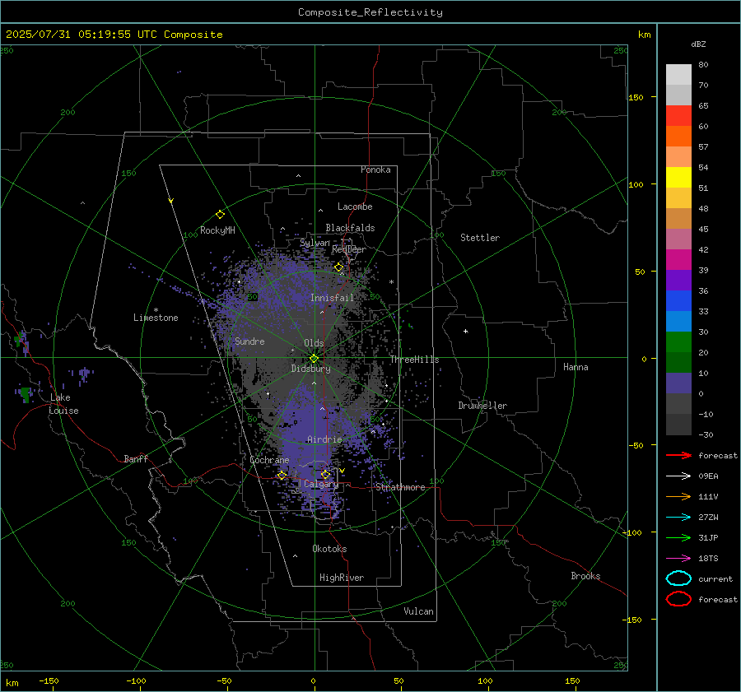Pick the red 65–60 dBZ color swatch
This screenshot has height=692, width=741.
coord(678,116)
